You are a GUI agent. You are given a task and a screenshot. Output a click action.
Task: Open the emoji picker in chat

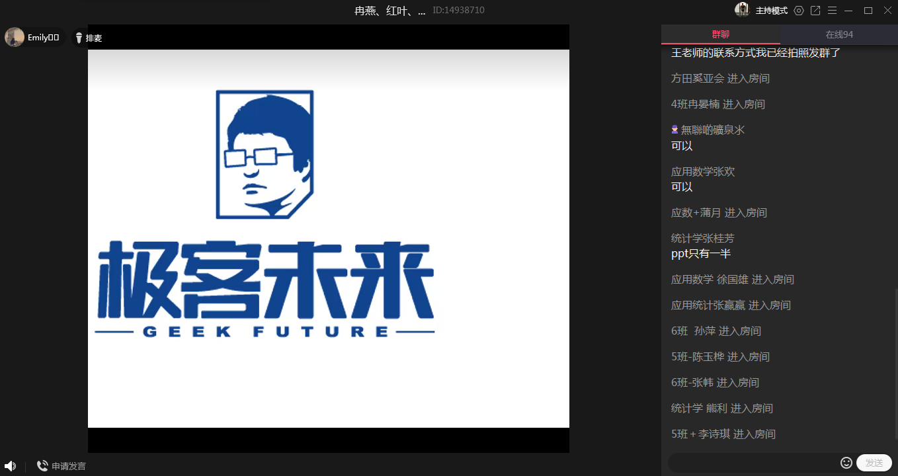click(846, 463)
